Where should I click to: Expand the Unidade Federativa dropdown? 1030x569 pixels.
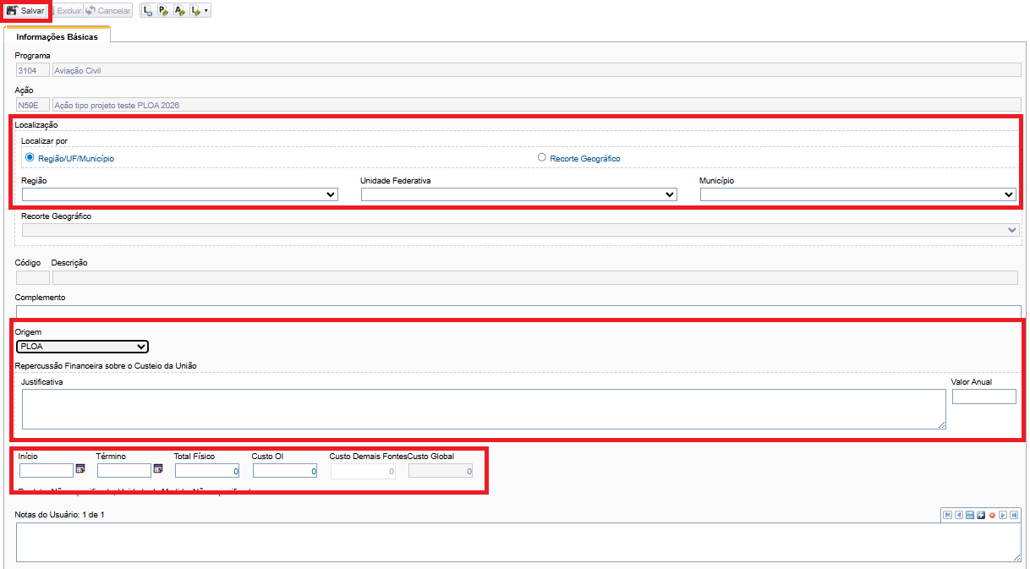point(518,194)
